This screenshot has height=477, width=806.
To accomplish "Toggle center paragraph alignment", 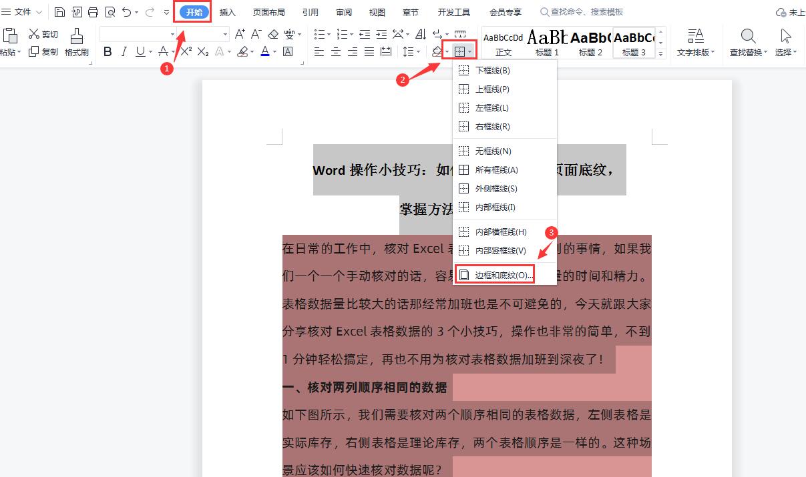I will click(x=335, y=51).
